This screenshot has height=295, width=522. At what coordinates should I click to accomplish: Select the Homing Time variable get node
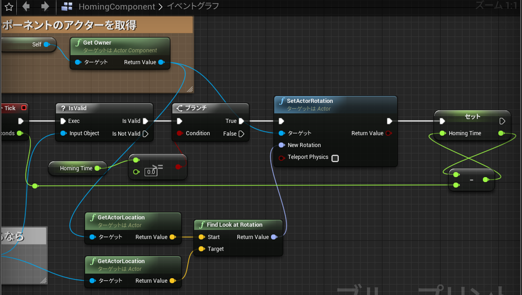click(77, 168)
